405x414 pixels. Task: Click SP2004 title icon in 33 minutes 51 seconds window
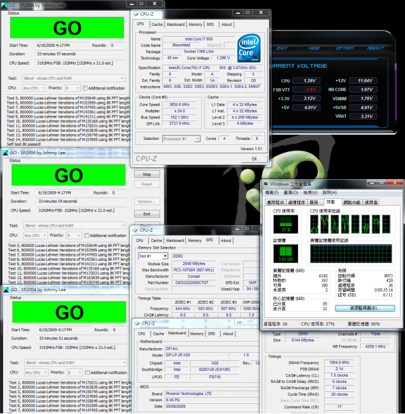[6, 290]
